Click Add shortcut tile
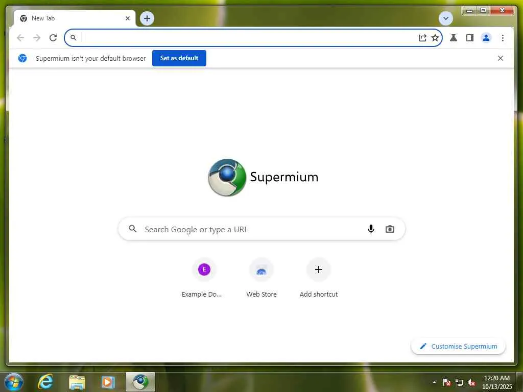523x392 pixels. 319,278
